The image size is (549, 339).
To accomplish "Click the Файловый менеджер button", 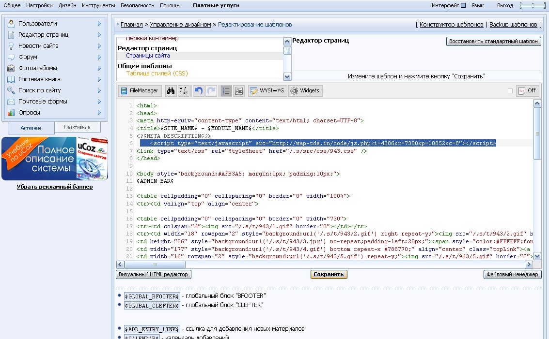I will pyautogui.click(x=512, y=274).
